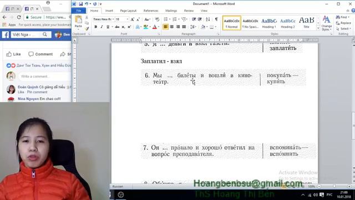The width and height of the screenshot is (355, 200).
Task: Toggle align text left
Action: pos(166,27)
